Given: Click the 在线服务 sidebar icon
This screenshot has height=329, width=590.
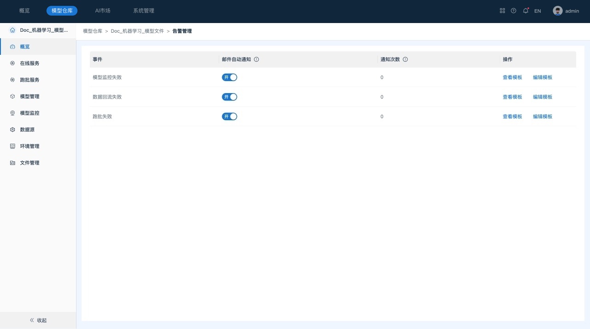Looking at the screenshot, I should pyautogui.click(x=12, y=63).
